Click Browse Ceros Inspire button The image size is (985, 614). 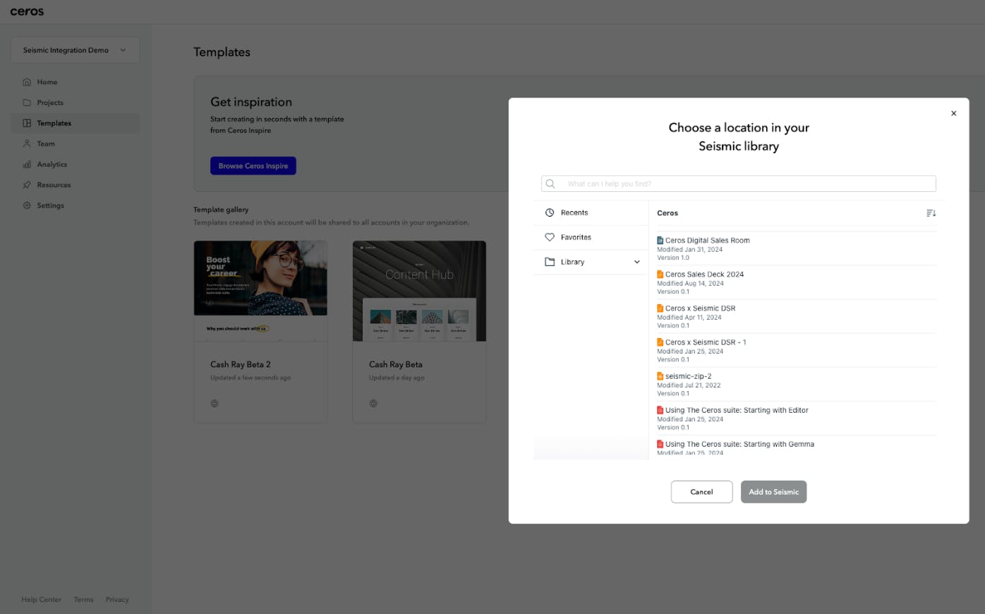[x=253, y=166]
